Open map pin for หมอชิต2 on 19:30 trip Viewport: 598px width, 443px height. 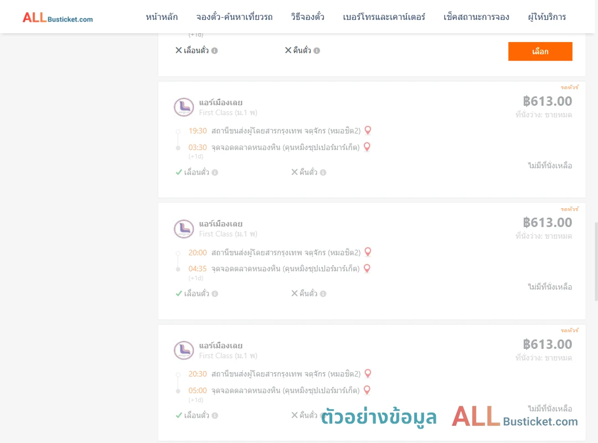[x=368, y=131]
